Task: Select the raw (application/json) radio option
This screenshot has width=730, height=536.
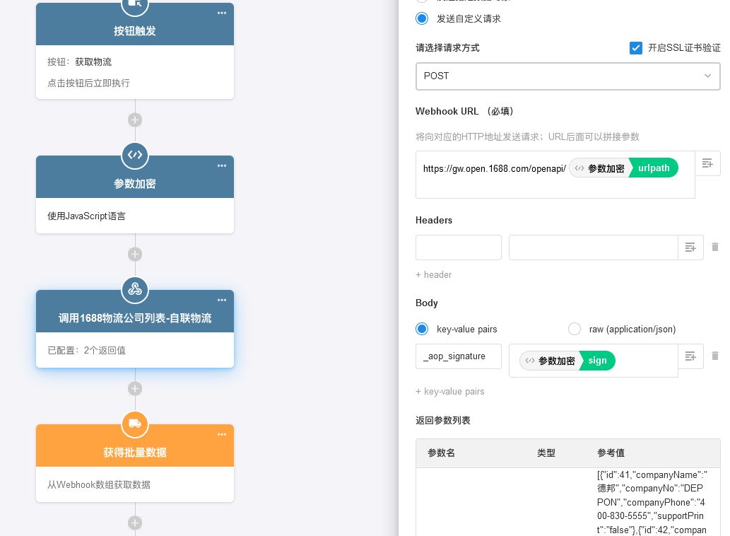Action: click(575, 329)
